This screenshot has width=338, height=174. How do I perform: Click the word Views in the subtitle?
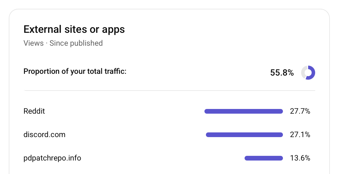click(33, 43)
